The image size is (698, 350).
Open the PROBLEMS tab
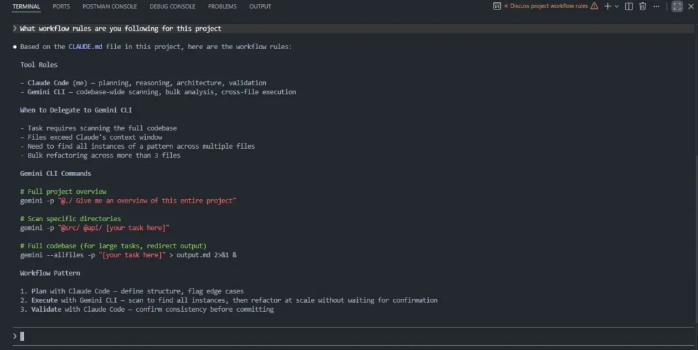222,6
